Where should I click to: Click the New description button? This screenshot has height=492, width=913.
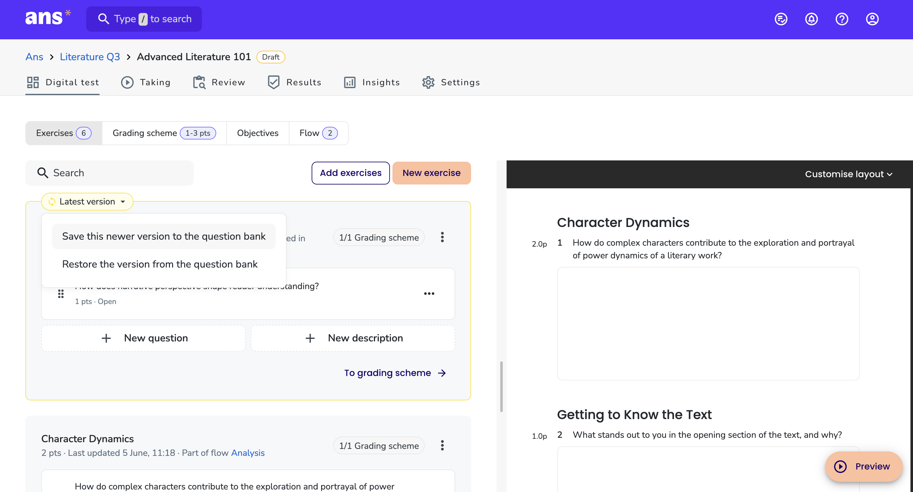pos(353,338)
